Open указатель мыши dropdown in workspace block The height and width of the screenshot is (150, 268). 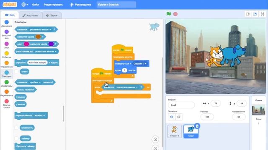click(x=127, y=87)
